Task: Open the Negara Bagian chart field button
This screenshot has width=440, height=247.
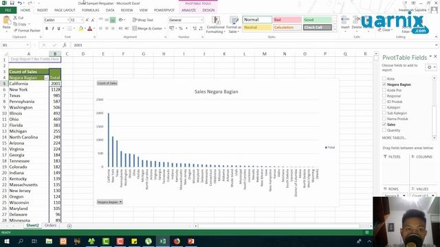Action: point(110,202)
